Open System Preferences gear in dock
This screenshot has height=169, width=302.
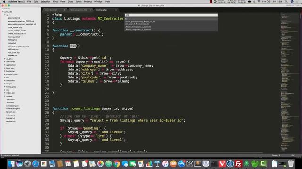pyautogui.click(x=190, y=164)
